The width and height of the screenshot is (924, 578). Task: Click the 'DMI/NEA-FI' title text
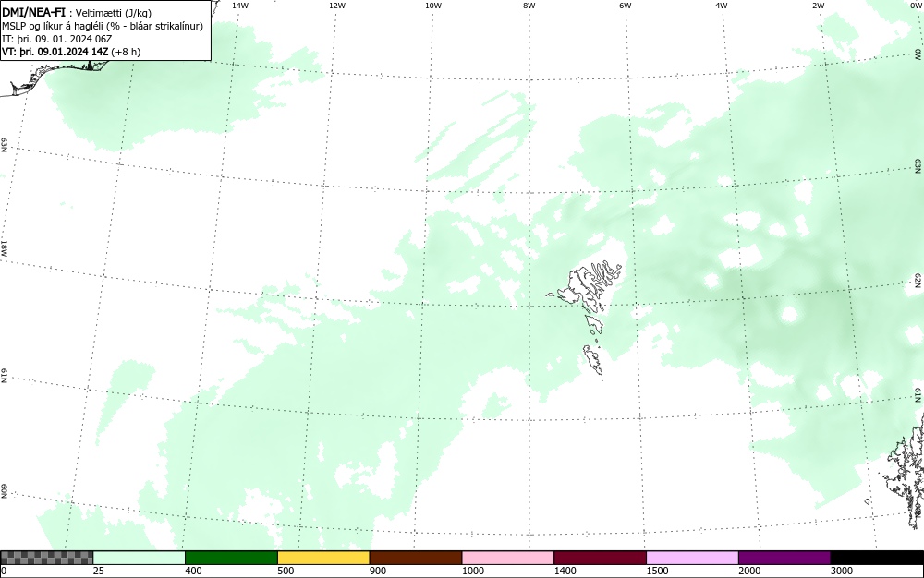click(x=33, y=12)
